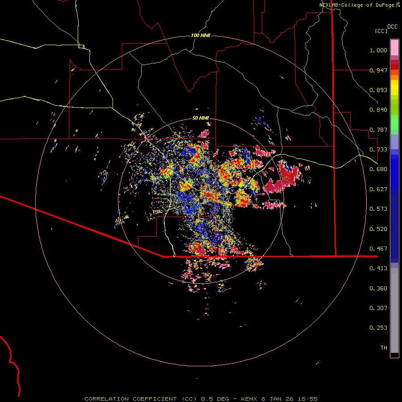
Task: Click the TH threshold label
Action: (384, 348)
